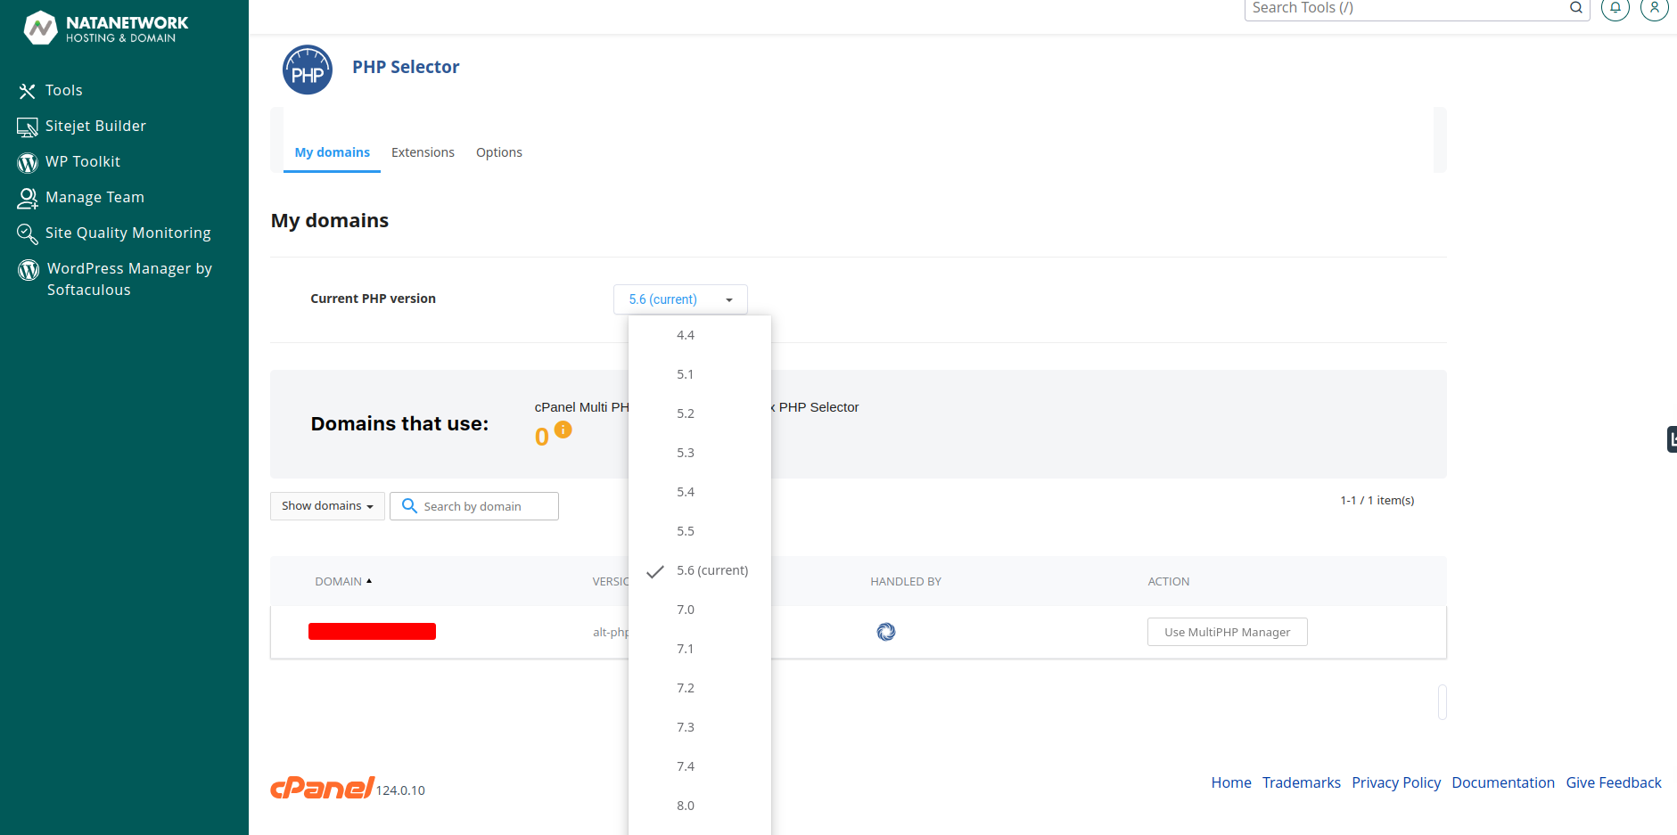This screenshot has height=835, width=1677.
Task: Select PHP version 5.4
Action: pyautogui.click(x=700, y=492)
